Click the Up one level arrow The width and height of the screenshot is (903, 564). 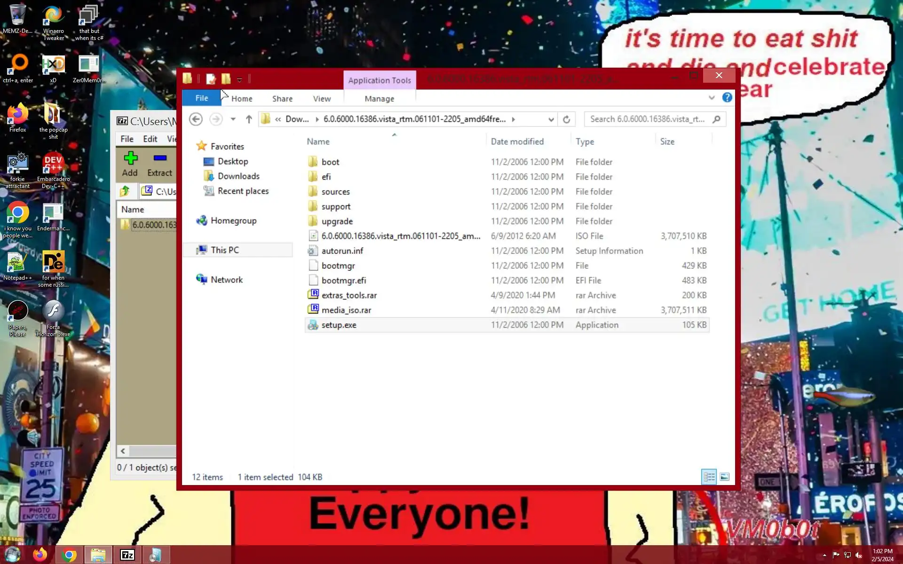click(249, 119)
